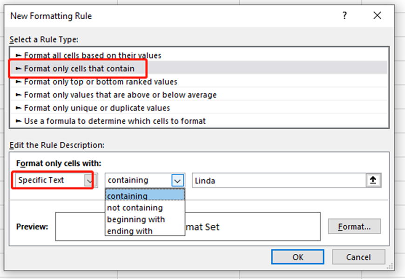This screenshot has width=405, height=279.
Task: Choose 'Format only unique or duplicate values'
Action: pyautogui.click(x=199, y=108)
